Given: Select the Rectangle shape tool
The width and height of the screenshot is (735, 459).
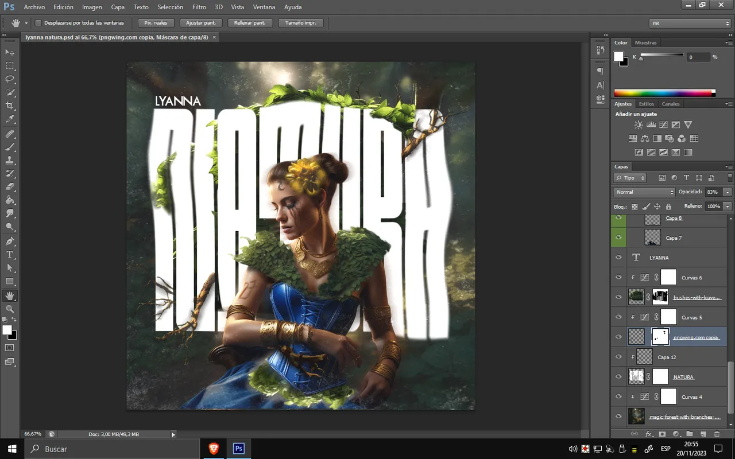Looking at the screenshot, I should click(10, 282).
